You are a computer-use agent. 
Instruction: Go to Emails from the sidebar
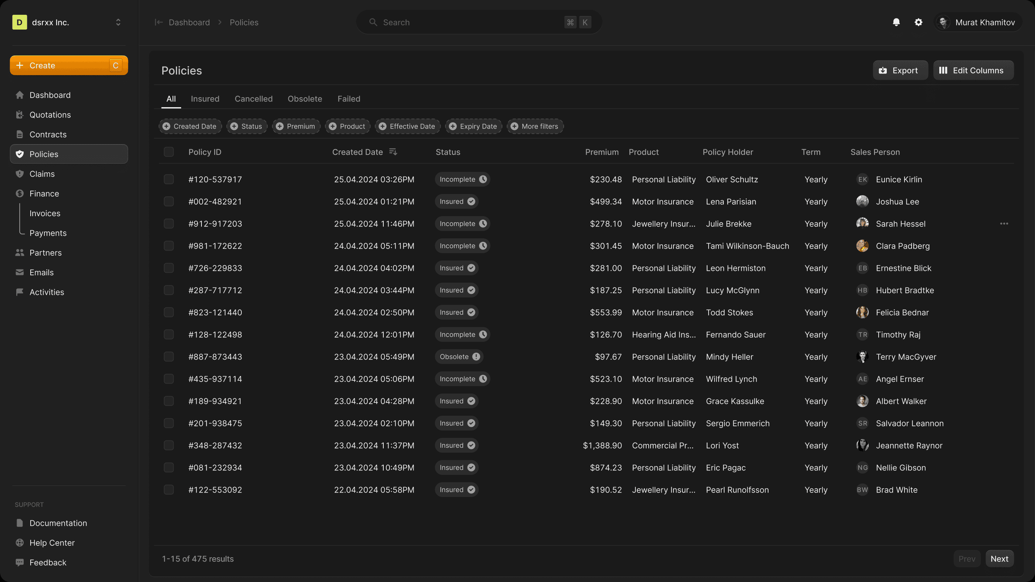click(41, 272)
